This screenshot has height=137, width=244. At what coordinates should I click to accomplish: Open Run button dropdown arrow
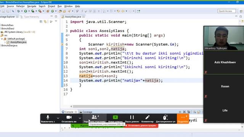(x=29, y=11)
